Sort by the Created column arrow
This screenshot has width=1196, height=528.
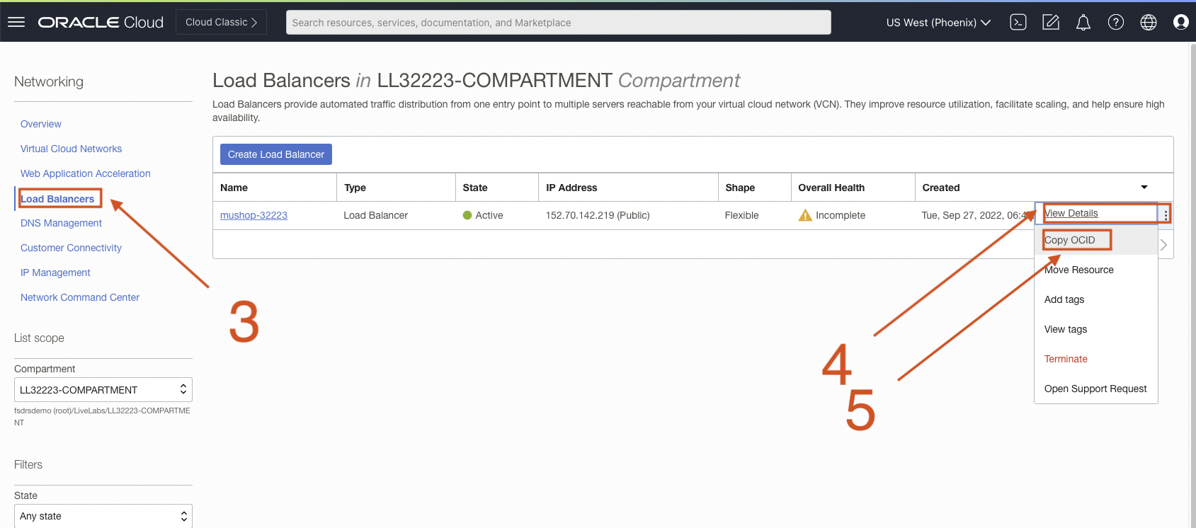[x=1144, y=188]
